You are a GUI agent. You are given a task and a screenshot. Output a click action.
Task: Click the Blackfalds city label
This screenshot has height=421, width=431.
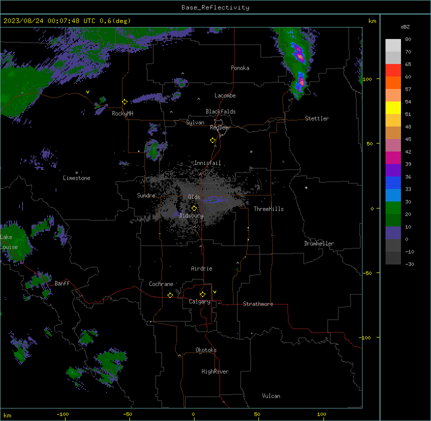tap(220, 111)
